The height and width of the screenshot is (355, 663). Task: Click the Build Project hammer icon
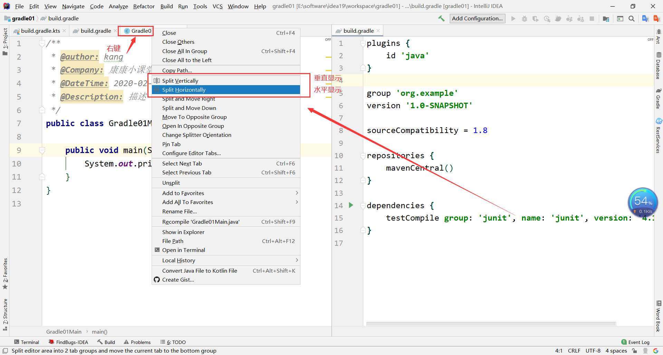(x=441, y=19)
